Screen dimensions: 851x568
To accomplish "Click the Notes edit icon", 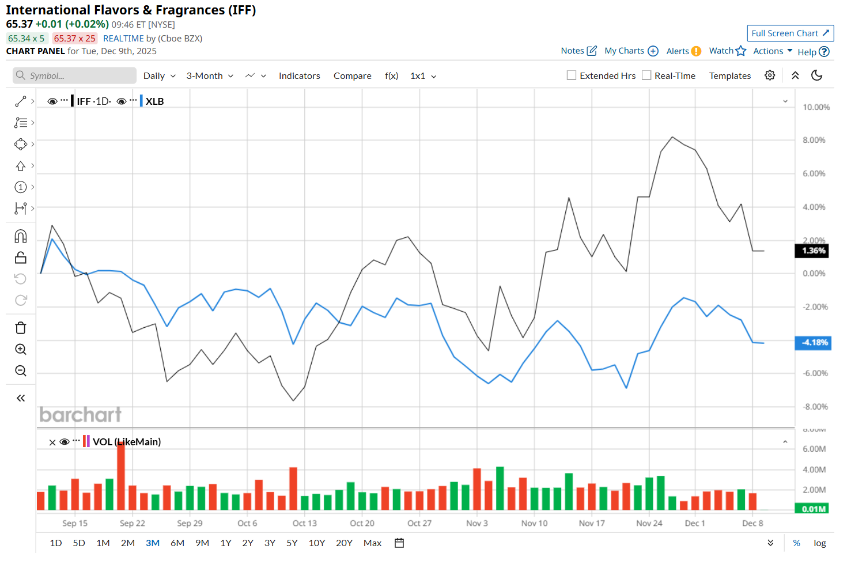I will tap(592, 51).
